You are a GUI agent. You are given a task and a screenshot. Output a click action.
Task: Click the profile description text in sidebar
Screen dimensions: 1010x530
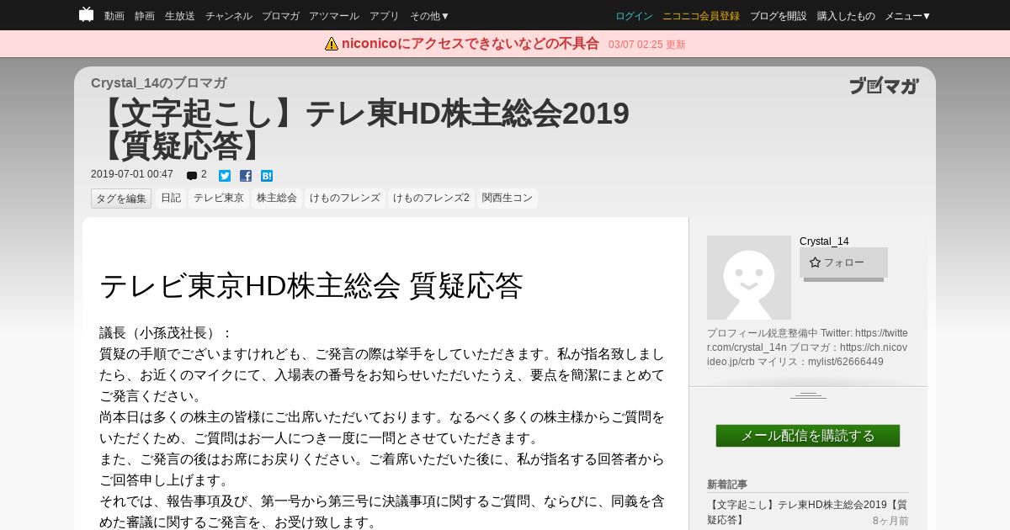[808, 347]
